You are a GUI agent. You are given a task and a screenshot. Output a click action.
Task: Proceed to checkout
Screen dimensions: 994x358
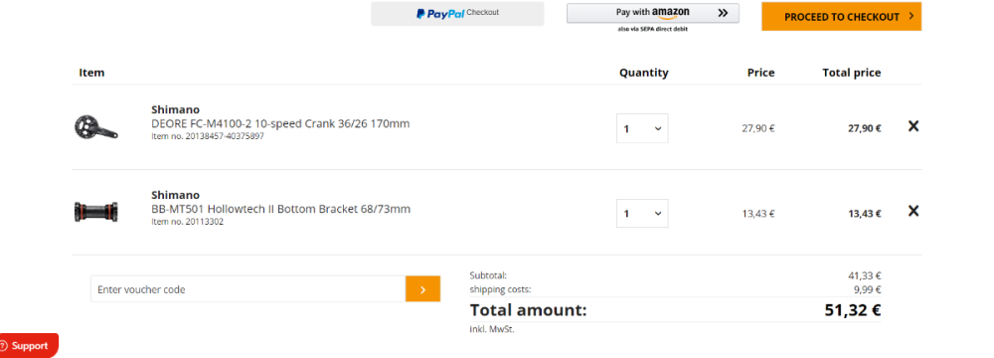(x=841, y=17)
